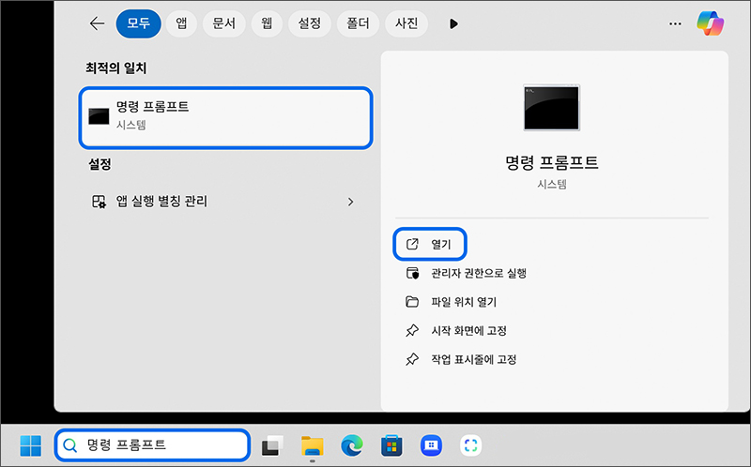The height and width of the screenshot is (467, 751).
Task: Click the 명령 프롬프트 title in details pane
Action: (x=552, y=162)
